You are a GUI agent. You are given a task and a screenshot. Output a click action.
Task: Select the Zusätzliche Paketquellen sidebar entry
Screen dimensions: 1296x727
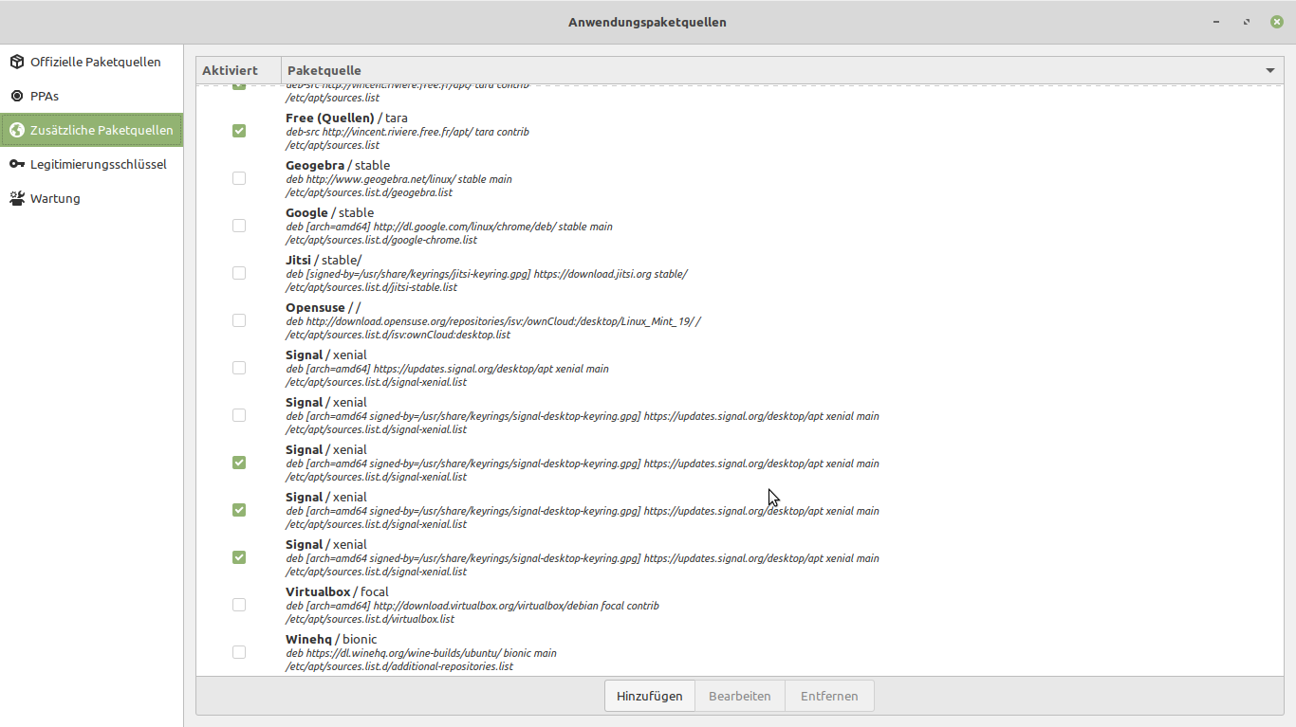(91, 130)
